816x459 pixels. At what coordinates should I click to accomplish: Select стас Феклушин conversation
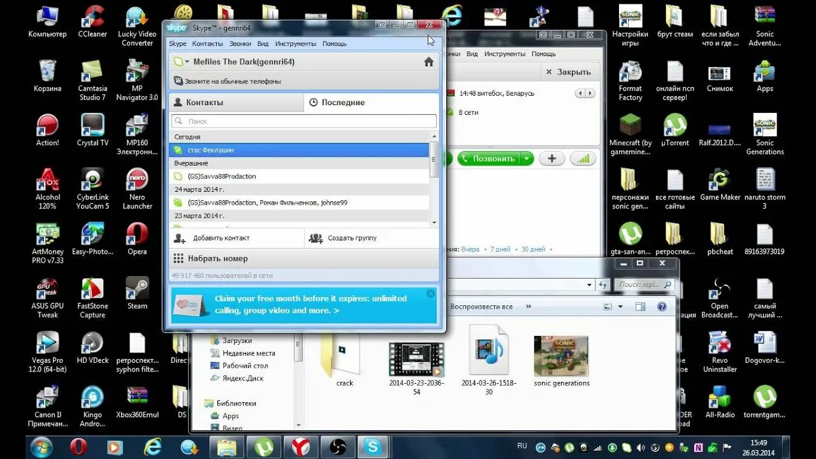(x=299, y=150)
